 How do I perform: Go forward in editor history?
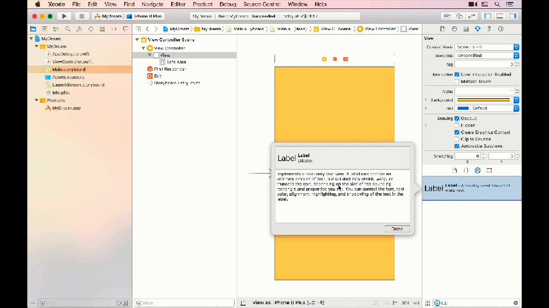[156, 29]
